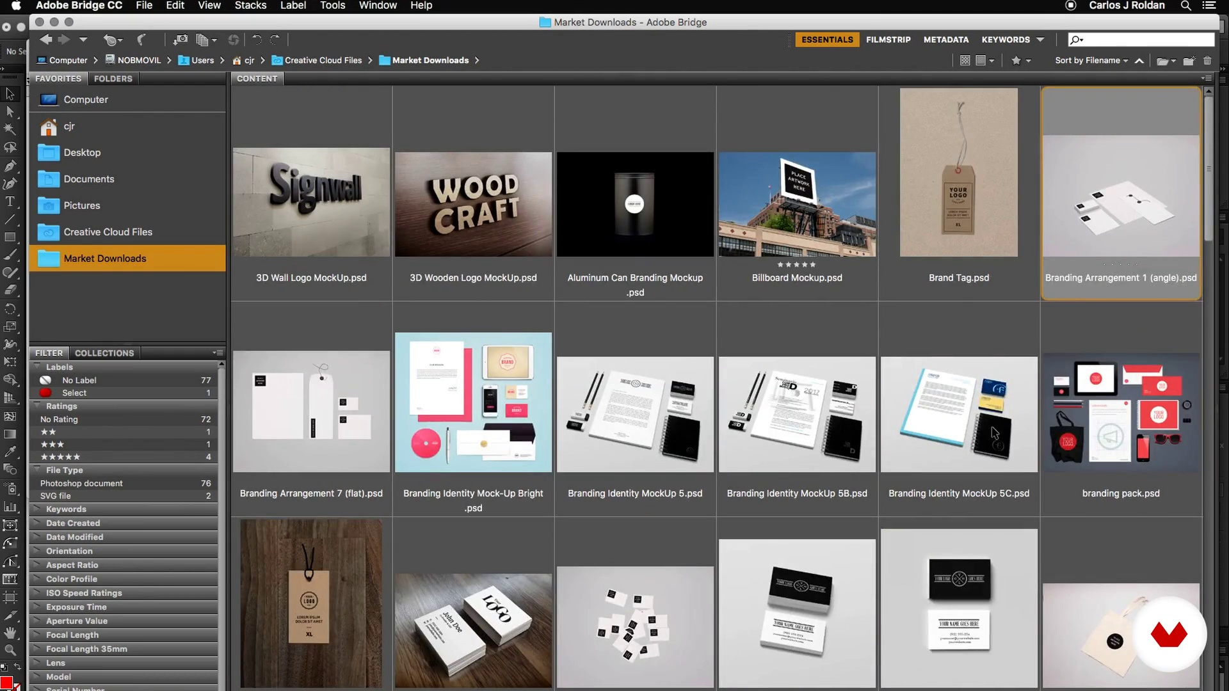Click the Open Recent File folder icon

pyautogui.click(x=1162, y=61)
